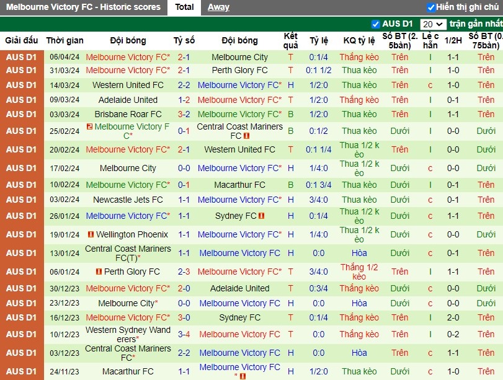Open Macarthur FC in 10/02/24 row
This screenshot has width=503, height=380.
239,185
